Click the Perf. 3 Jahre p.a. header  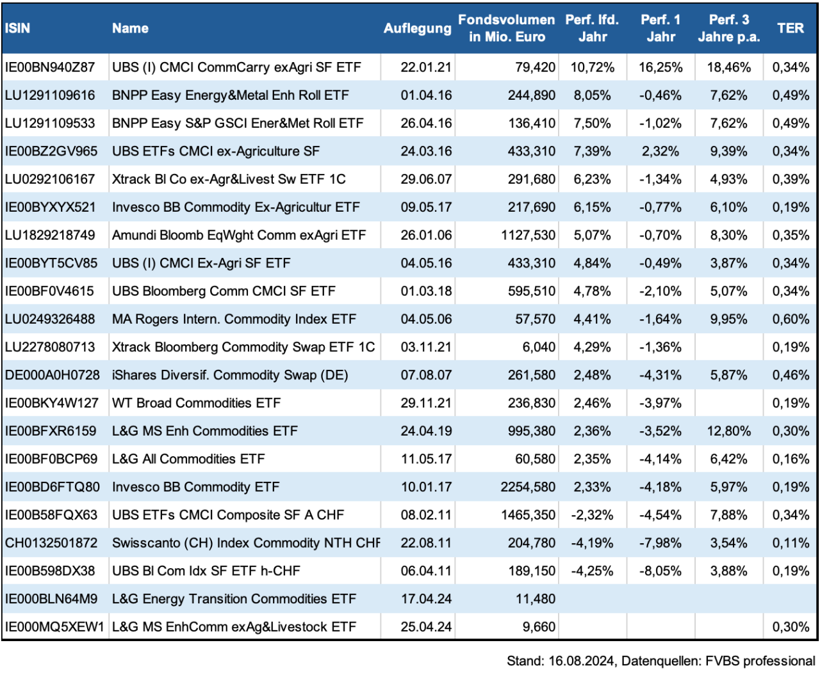[x=728, y=29]
